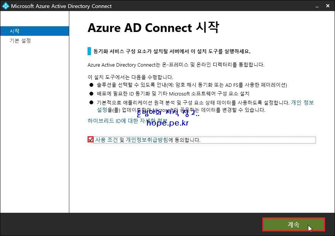Click the title text 'Microsoft Azure Active Directory Connect'
Image resolution: width=335 pixels, height=236 pixels.
[x=61, y=6]
